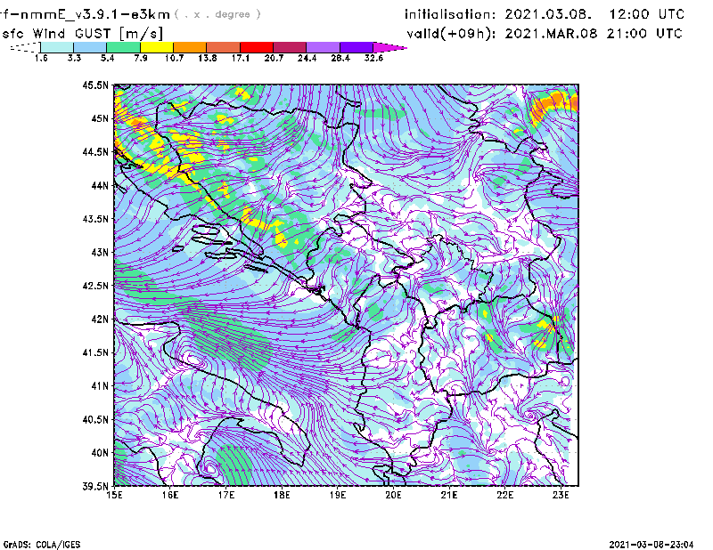The width and height of the screenshot is (713, 550).
Task: Pick the coral legend swatch before 17.1
Action: point(224,47)
